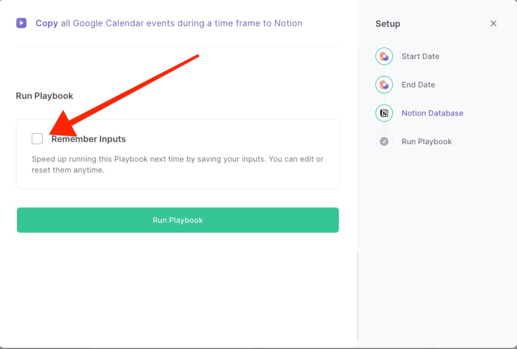
Task: Switch to the Run Playbook step in sidebar
Action: [x=427, y=141]
